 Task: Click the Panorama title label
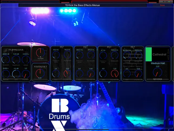tap(40, 67)
